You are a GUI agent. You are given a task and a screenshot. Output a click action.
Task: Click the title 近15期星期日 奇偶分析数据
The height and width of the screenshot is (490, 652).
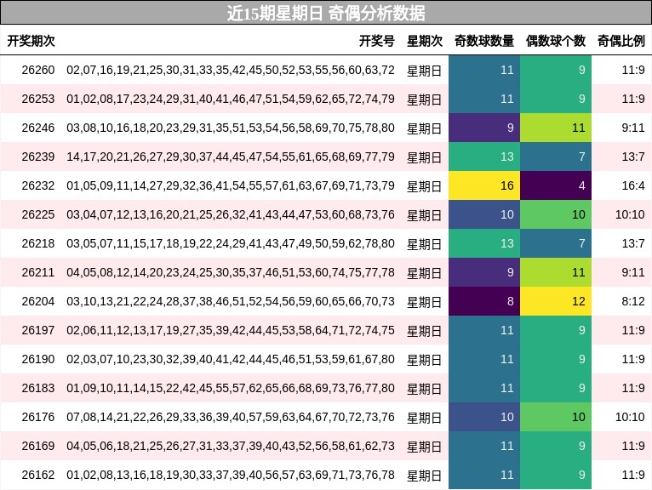tap(326, 13)
